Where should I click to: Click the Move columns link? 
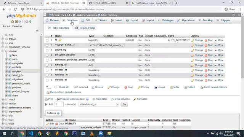click(120, 99)
